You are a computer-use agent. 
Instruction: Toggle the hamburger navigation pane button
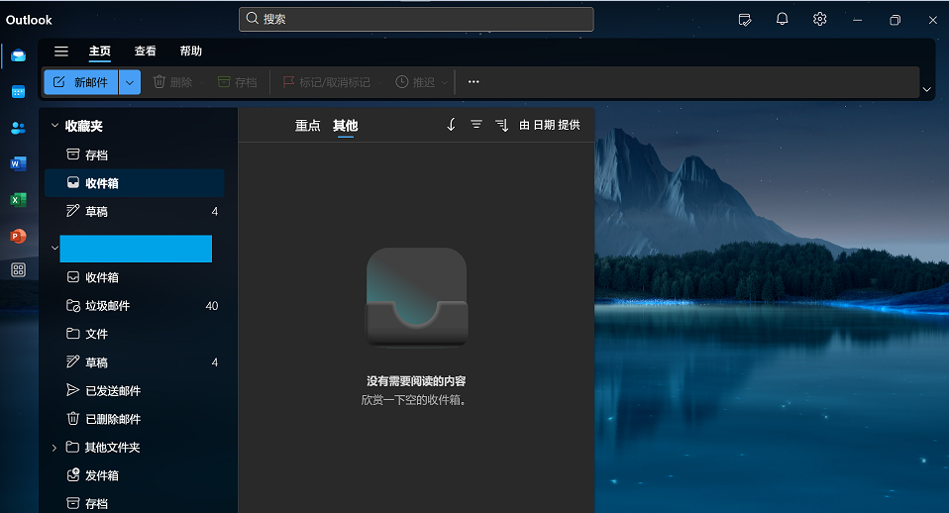tap(61, 51)
